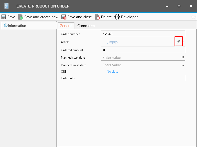The width and height of the screenshot is (197, 147).
Task: Click the help question mark icon
Action: click(x=193, y=17)
